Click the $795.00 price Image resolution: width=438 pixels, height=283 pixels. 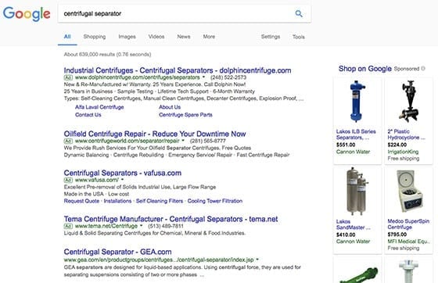pos(397,235)
